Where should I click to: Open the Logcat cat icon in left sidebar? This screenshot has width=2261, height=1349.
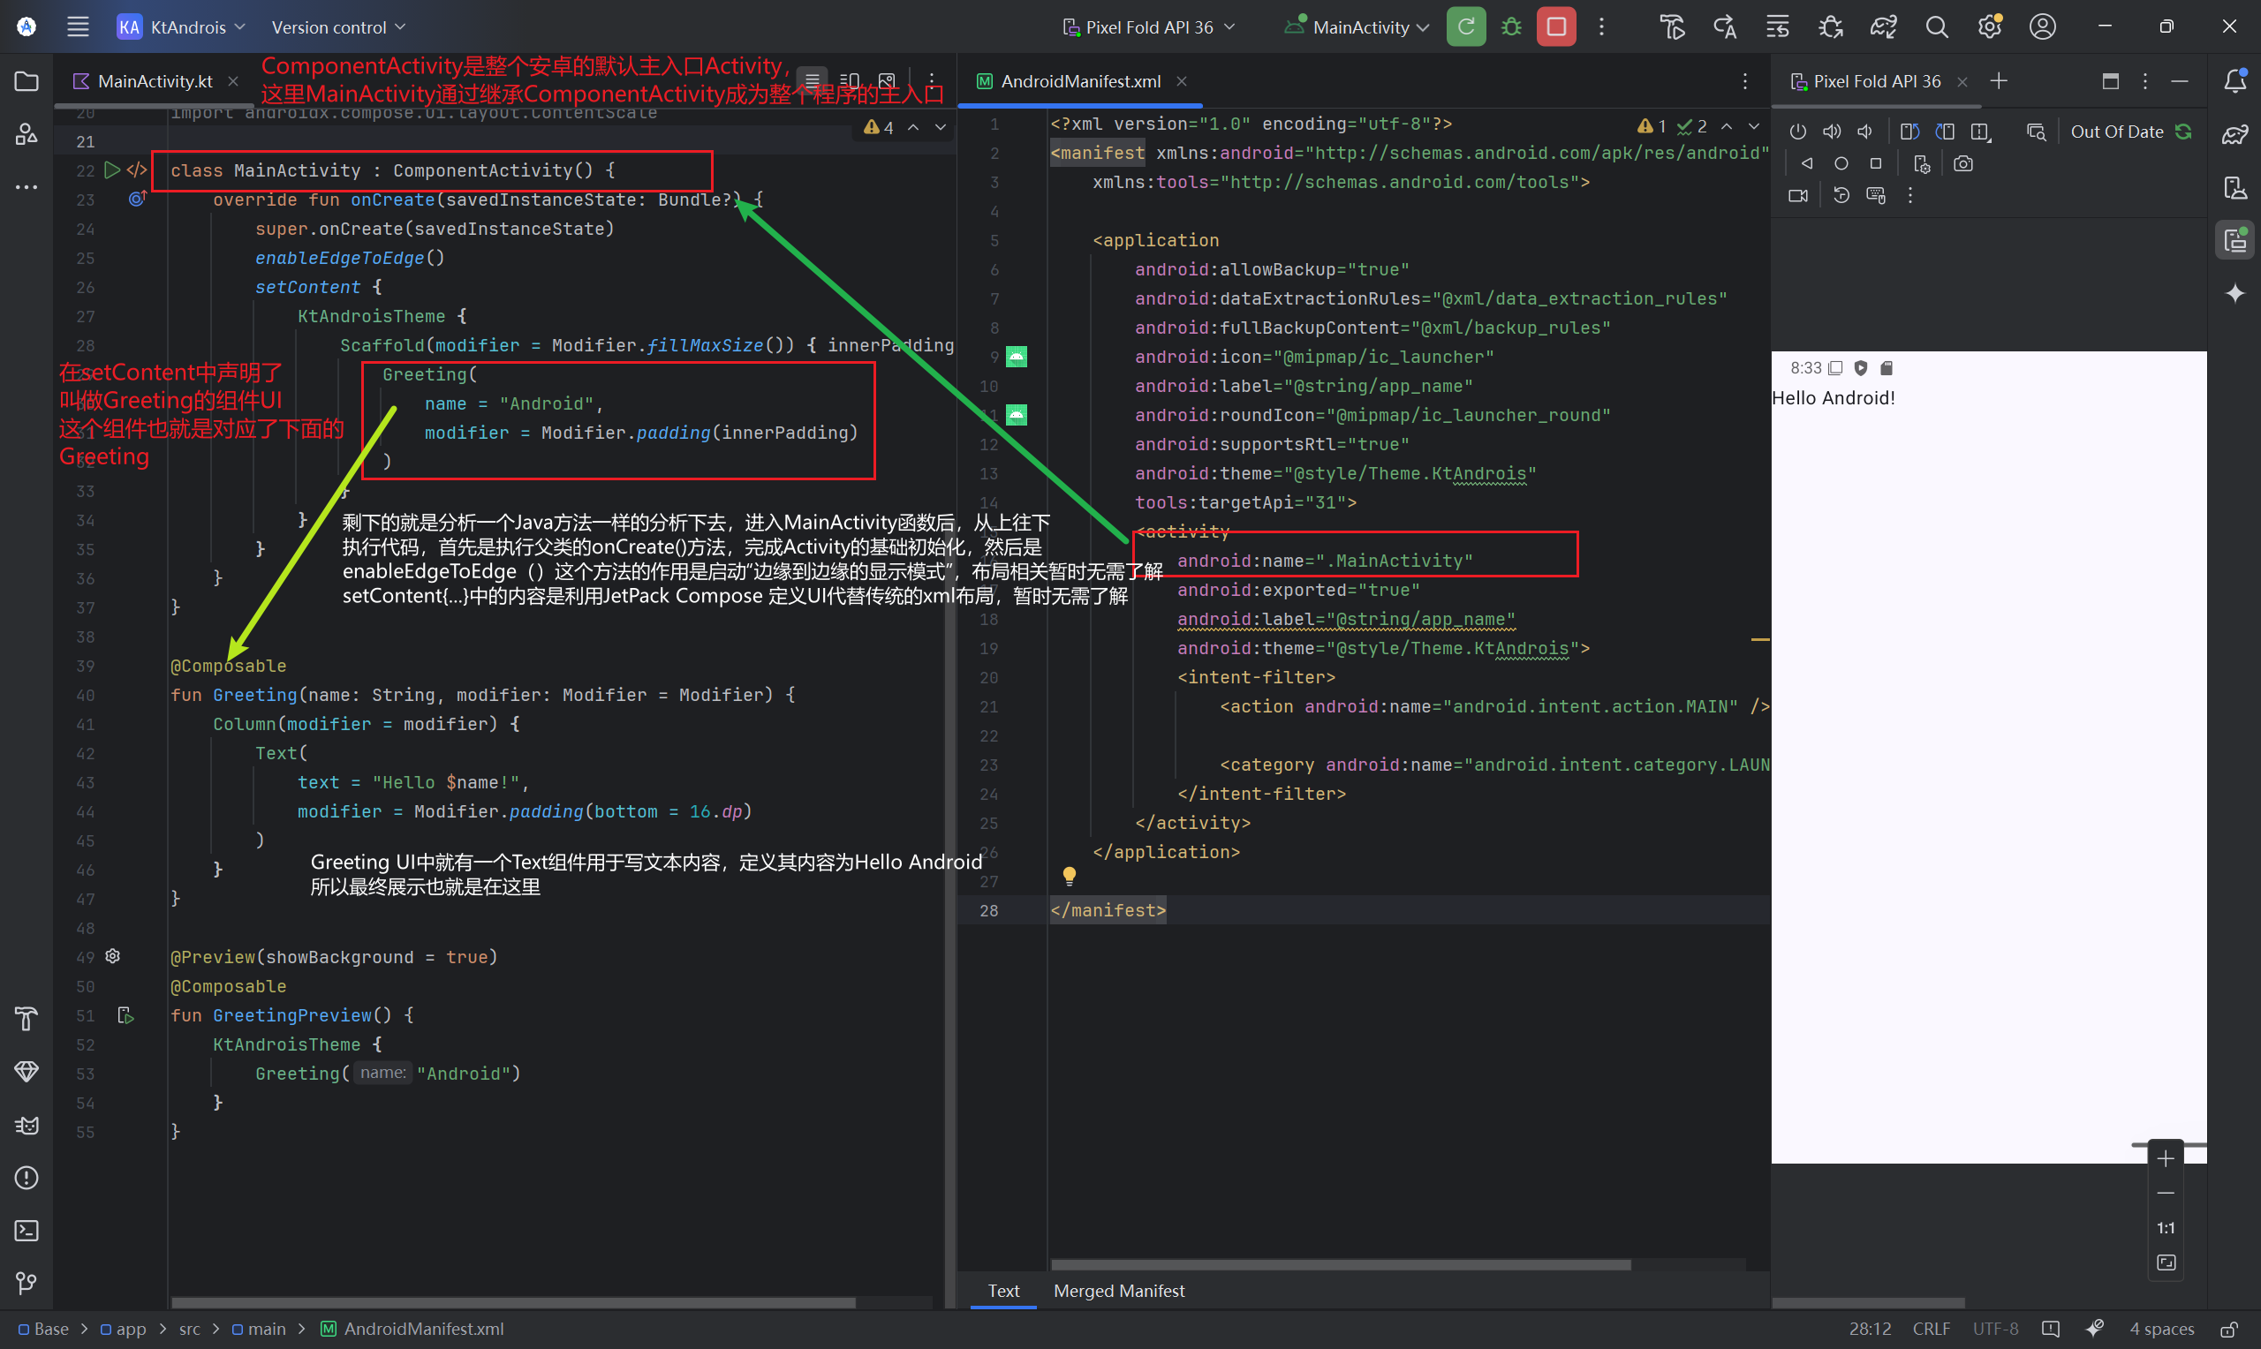coord(26,1126)
